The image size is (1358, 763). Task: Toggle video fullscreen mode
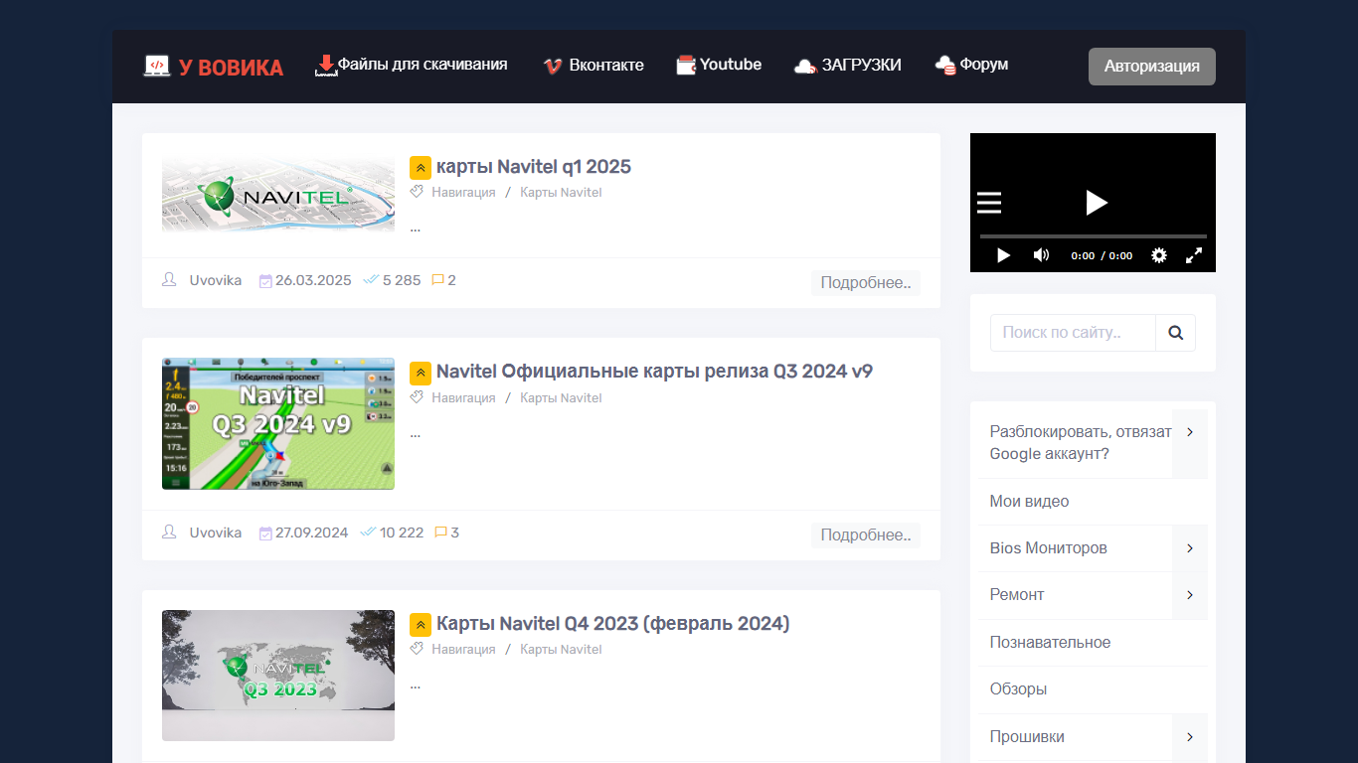point(1194,255)
